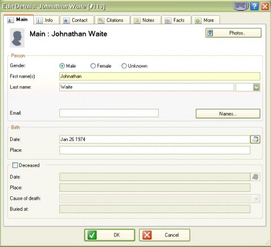271x247 pixels.
Task: Open the birth date calendar picker icon
Action: click(x=255, y=139)
